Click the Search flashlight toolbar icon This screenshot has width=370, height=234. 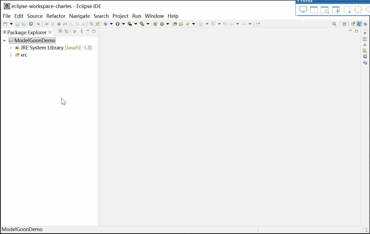click(188, 24)
